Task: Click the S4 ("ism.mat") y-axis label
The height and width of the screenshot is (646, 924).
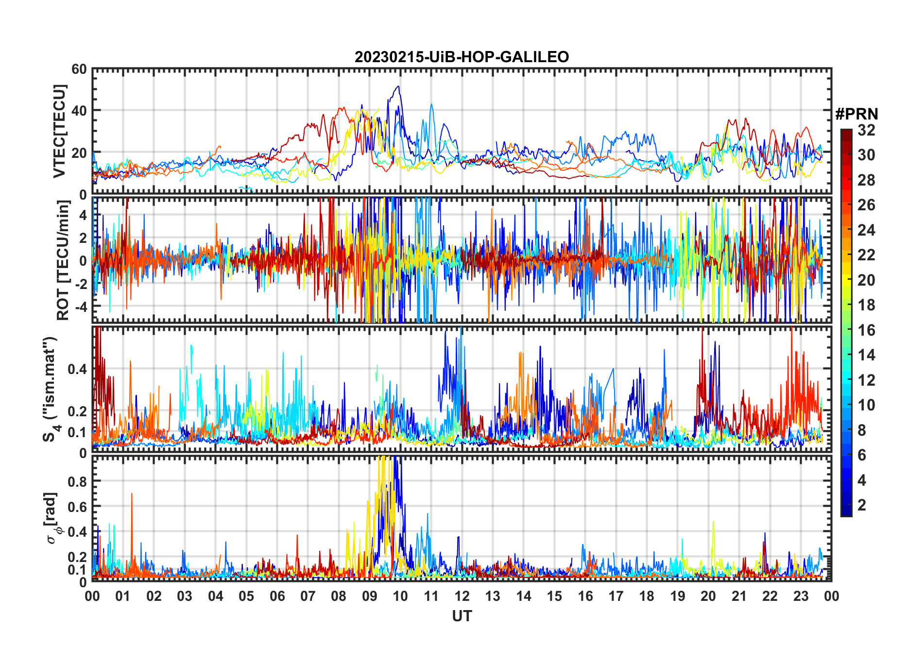Action: 50,389
